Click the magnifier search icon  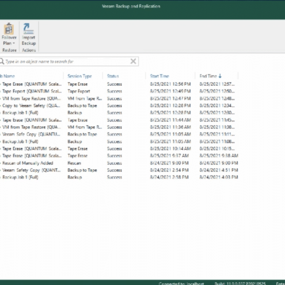2,61
